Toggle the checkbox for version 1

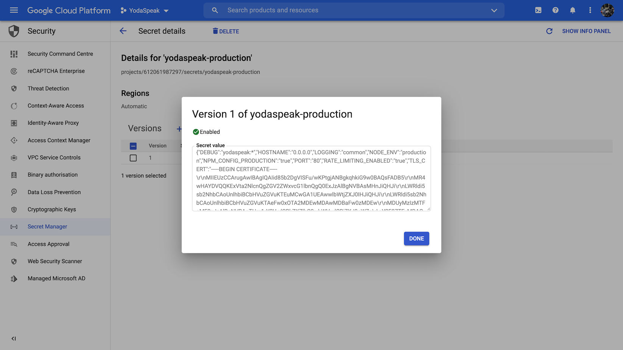click(x=133, y=158)
